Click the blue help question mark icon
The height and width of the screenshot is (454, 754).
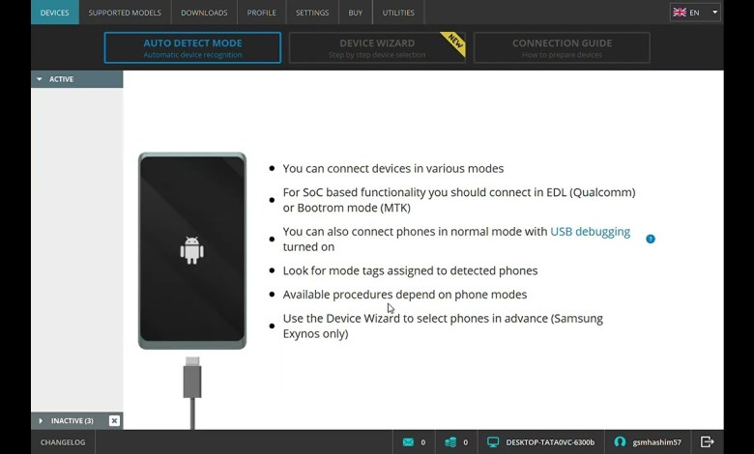[651, 239]
